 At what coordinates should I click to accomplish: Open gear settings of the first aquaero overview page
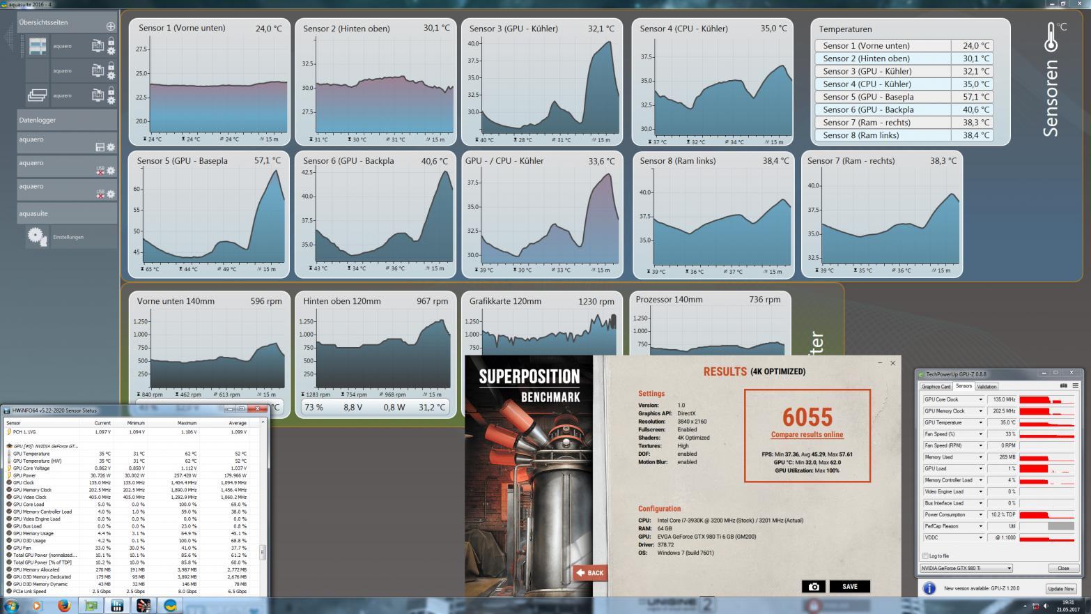[111, 51]
